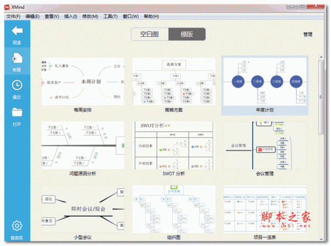This screenshot has width=331, height=246.
Task: Open the 查看(V) menu
Action: pos(52,17)
